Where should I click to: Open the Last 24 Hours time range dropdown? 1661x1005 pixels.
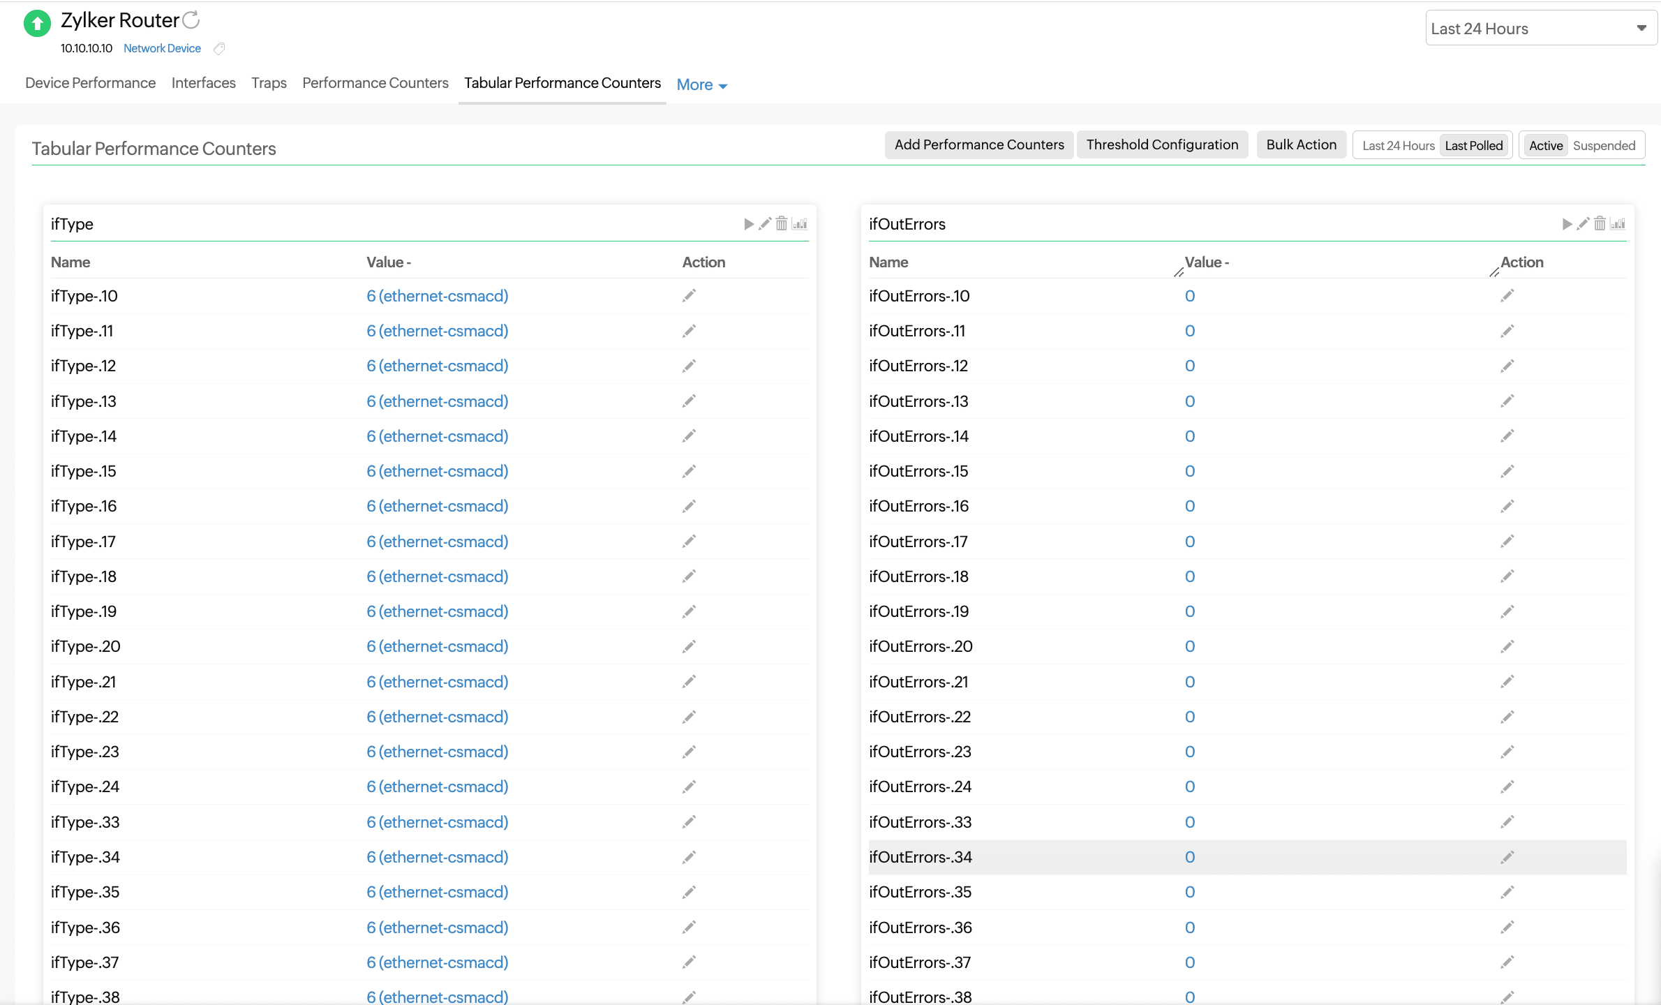click(1540, 29)
